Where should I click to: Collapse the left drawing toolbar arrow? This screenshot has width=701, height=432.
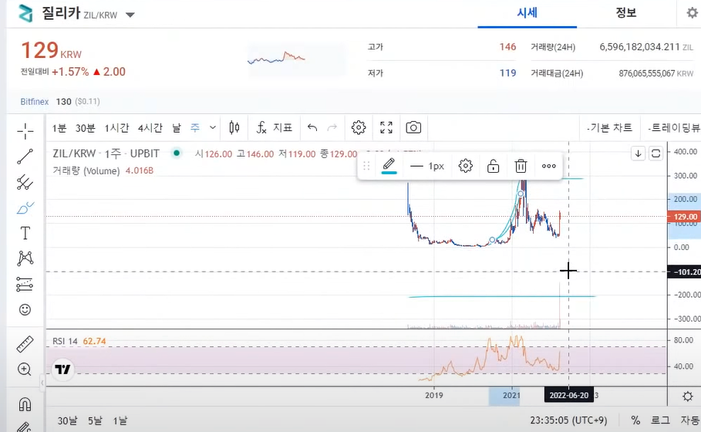pos(42,383)
